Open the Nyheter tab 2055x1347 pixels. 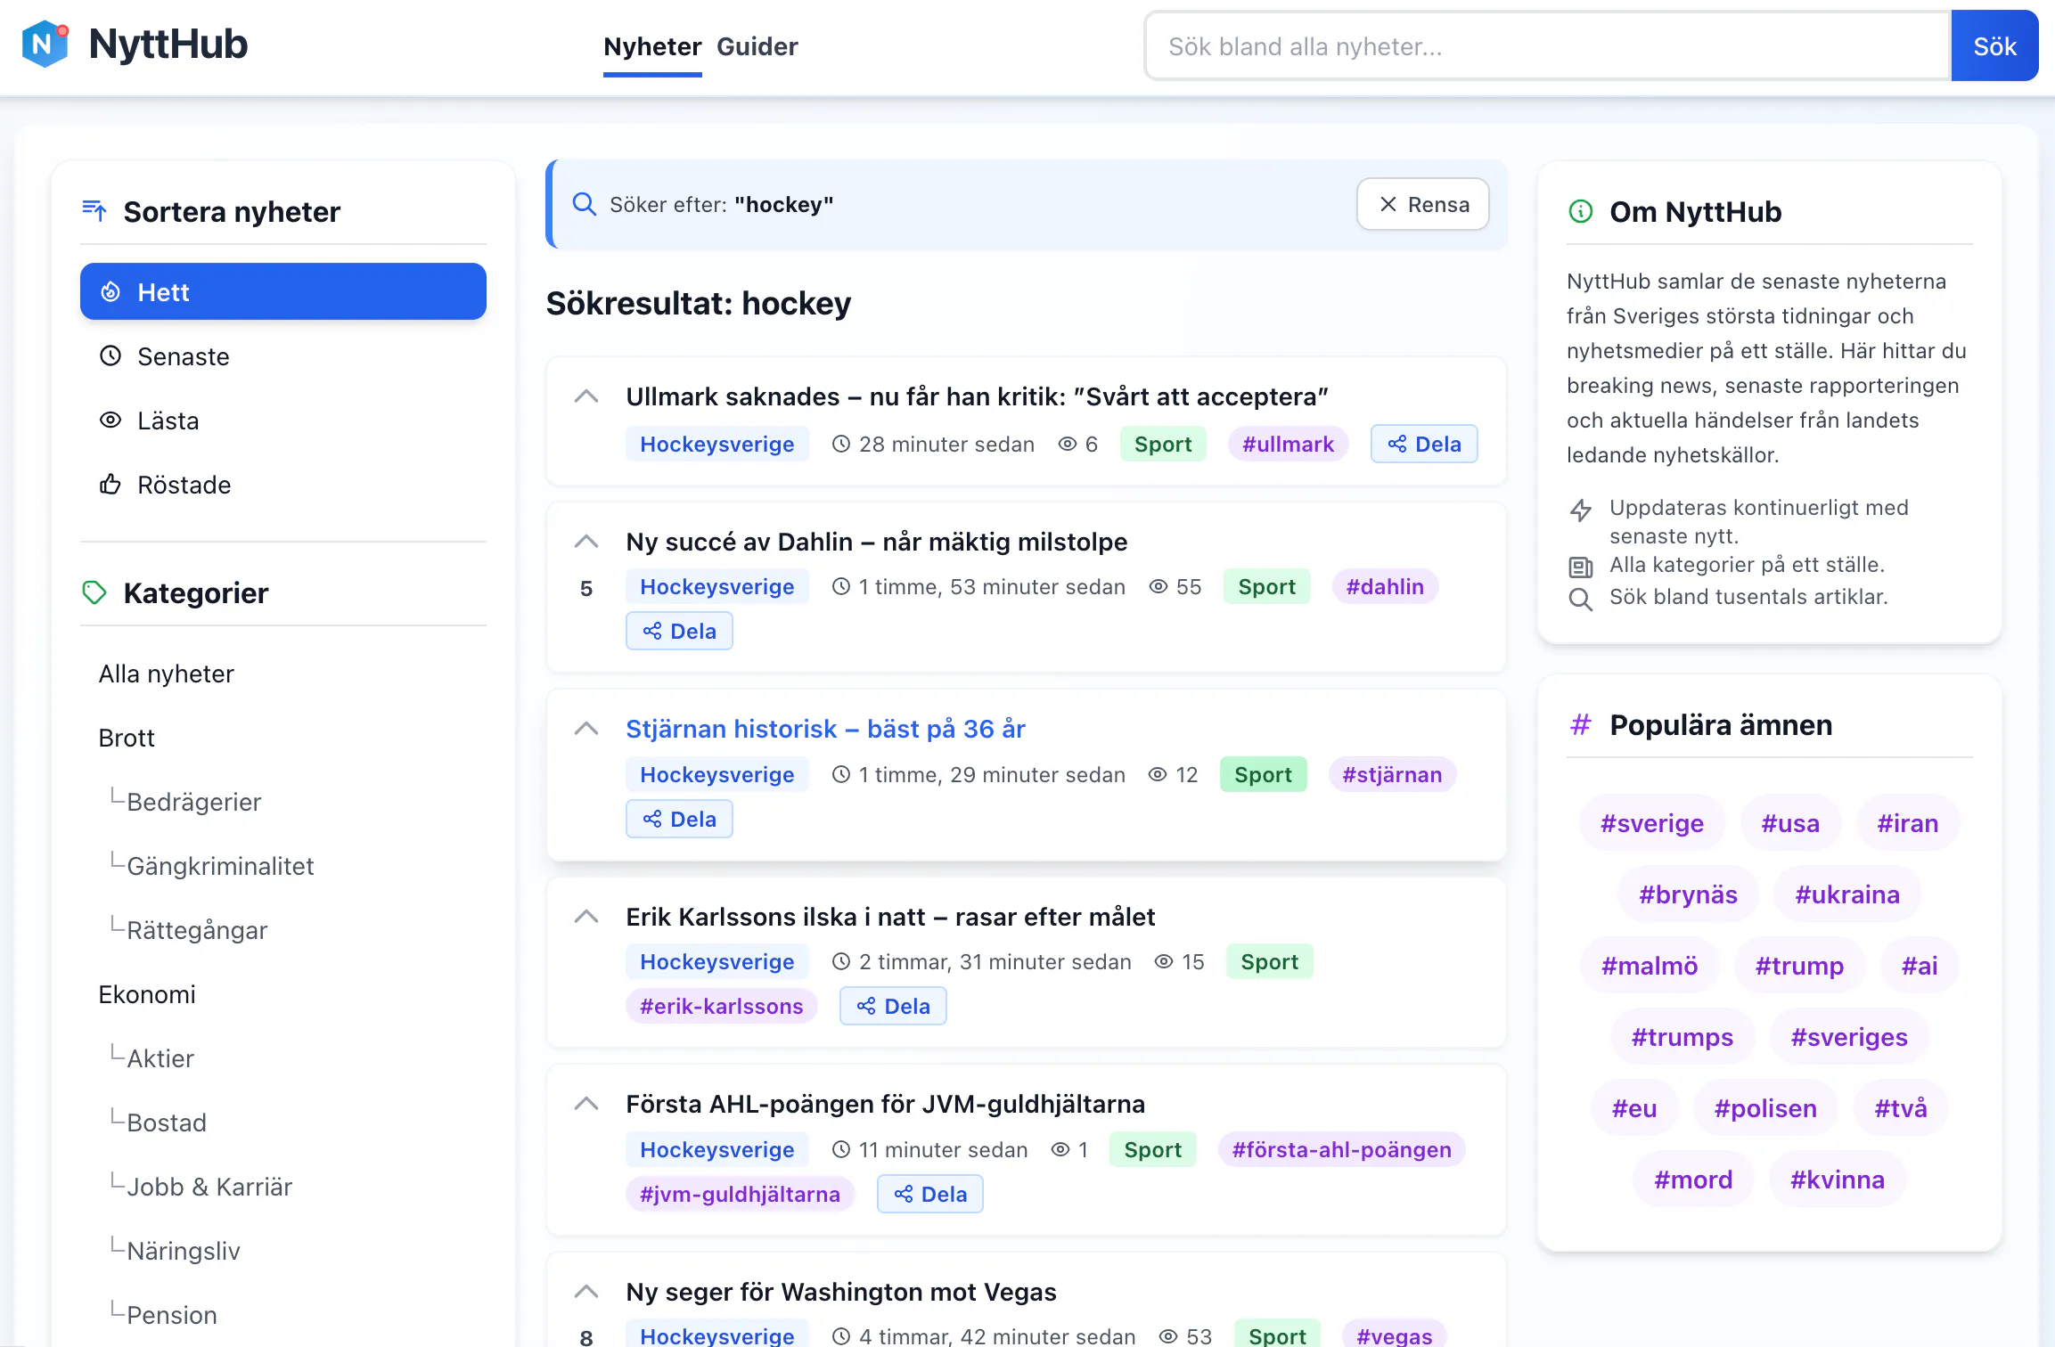(x=652, y=46)
